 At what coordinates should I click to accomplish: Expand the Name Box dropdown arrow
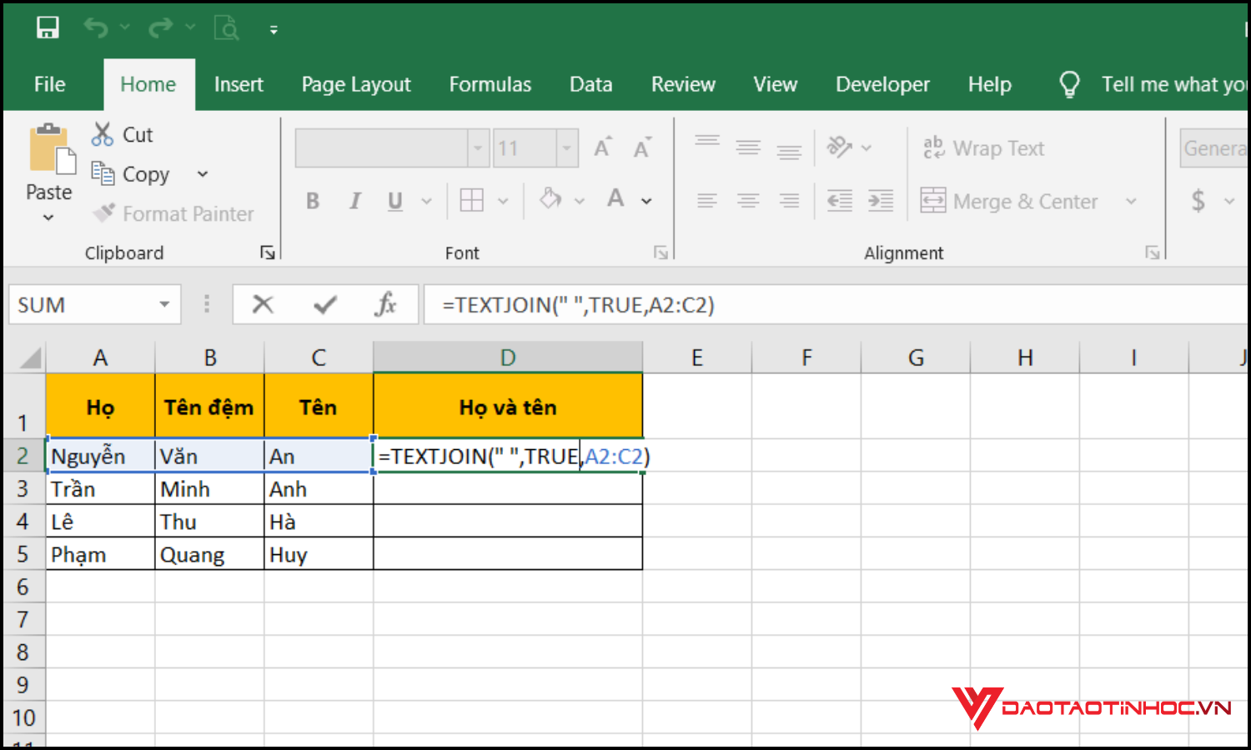164,305
